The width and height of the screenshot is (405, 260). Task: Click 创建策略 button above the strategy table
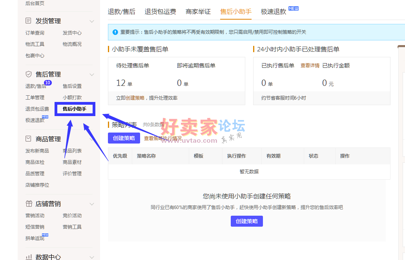tap(124, 138)
